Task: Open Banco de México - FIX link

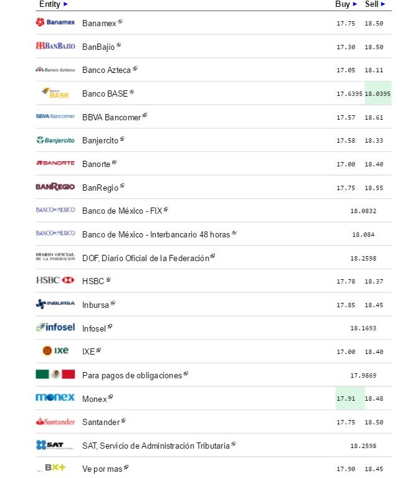Action: pyautogui.click(x=122, y=211)
